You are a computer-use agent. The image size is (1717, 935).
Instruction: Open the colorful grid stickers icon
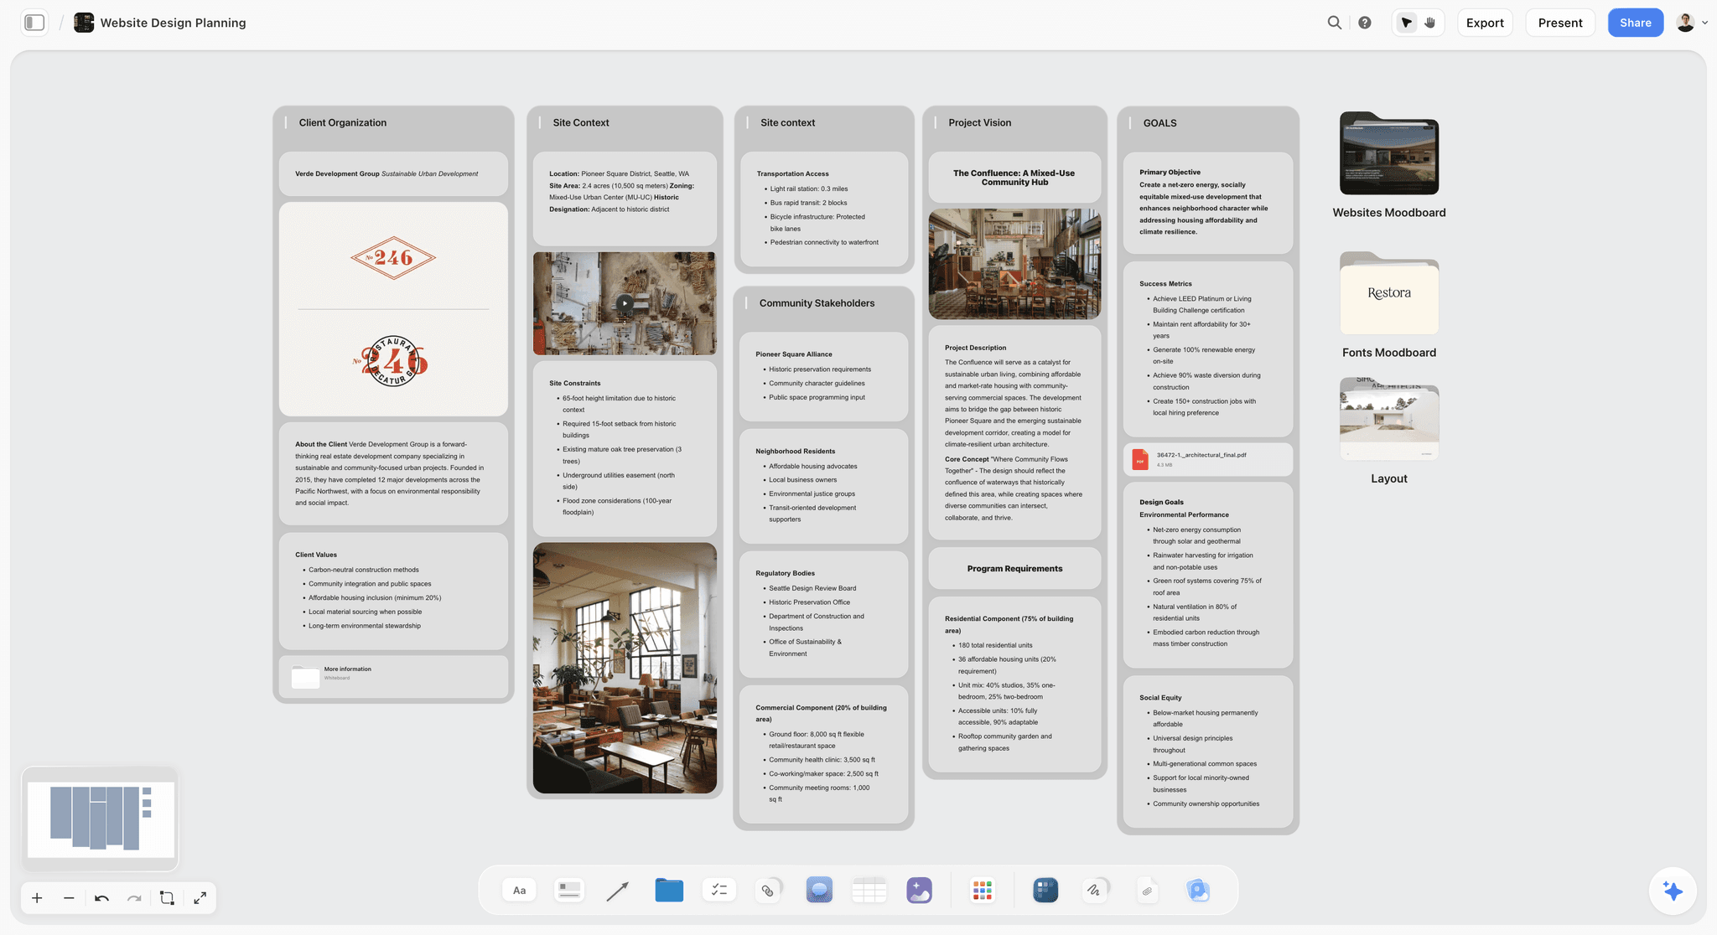[983, 890]
